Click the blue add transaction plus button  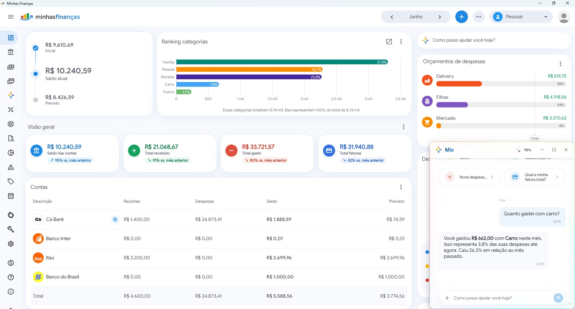461,17
